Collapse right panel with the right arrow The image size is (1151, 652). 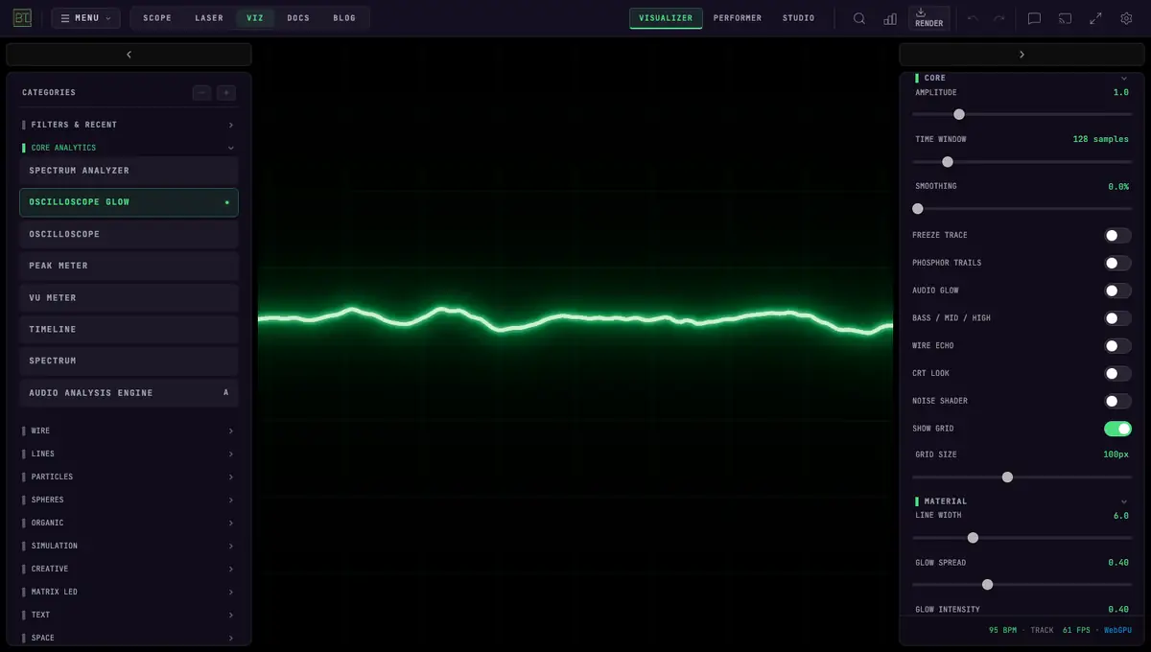(x=1022, y=55)
